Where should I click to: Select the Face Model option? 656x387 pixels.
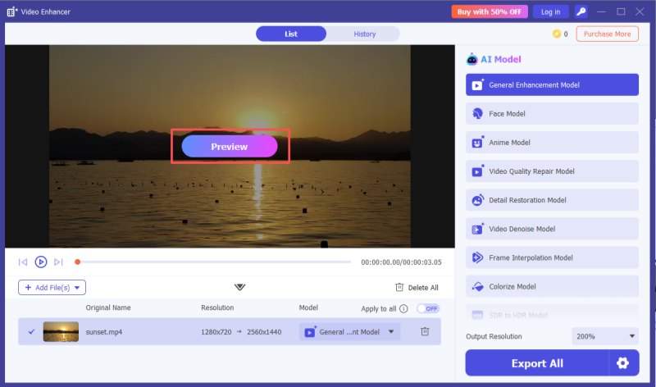(x=552, y=114)
